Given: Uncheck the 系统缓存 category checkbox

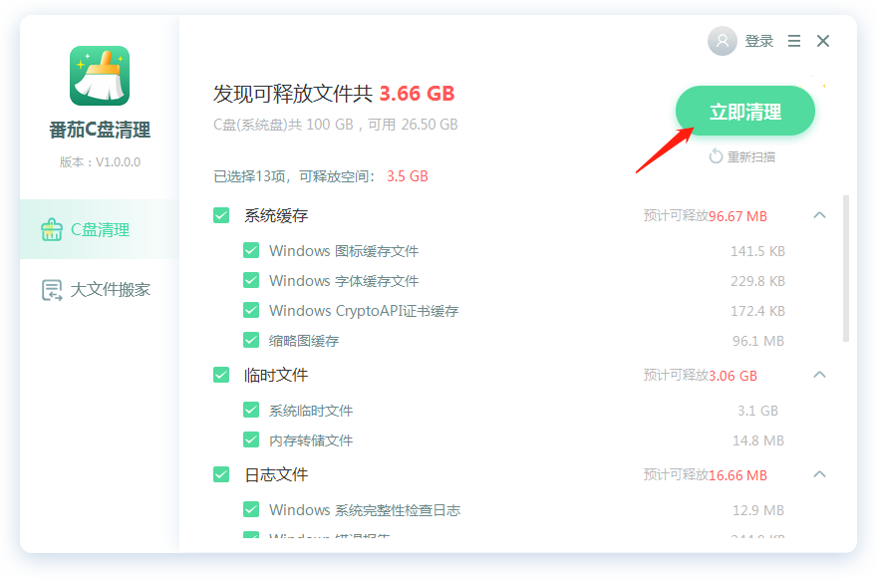Looking at the screenshot, I should [220, 215].
